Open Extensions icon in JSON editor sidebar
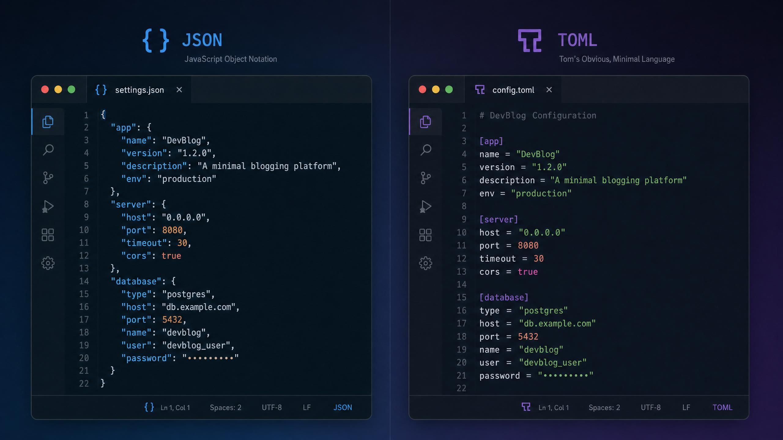The height and width of the screenshot is (440, 783). coord(48,235)
